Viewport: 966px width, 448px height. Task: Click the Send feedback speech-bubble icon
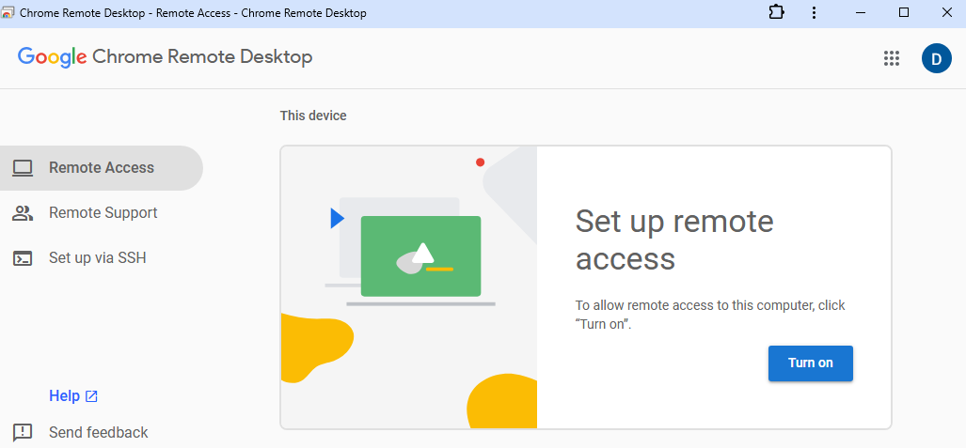tap(23, 433)
